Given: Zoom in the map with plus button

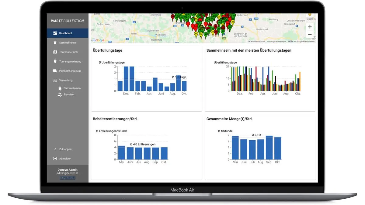Looking at the screenshot, I should 310,27.
